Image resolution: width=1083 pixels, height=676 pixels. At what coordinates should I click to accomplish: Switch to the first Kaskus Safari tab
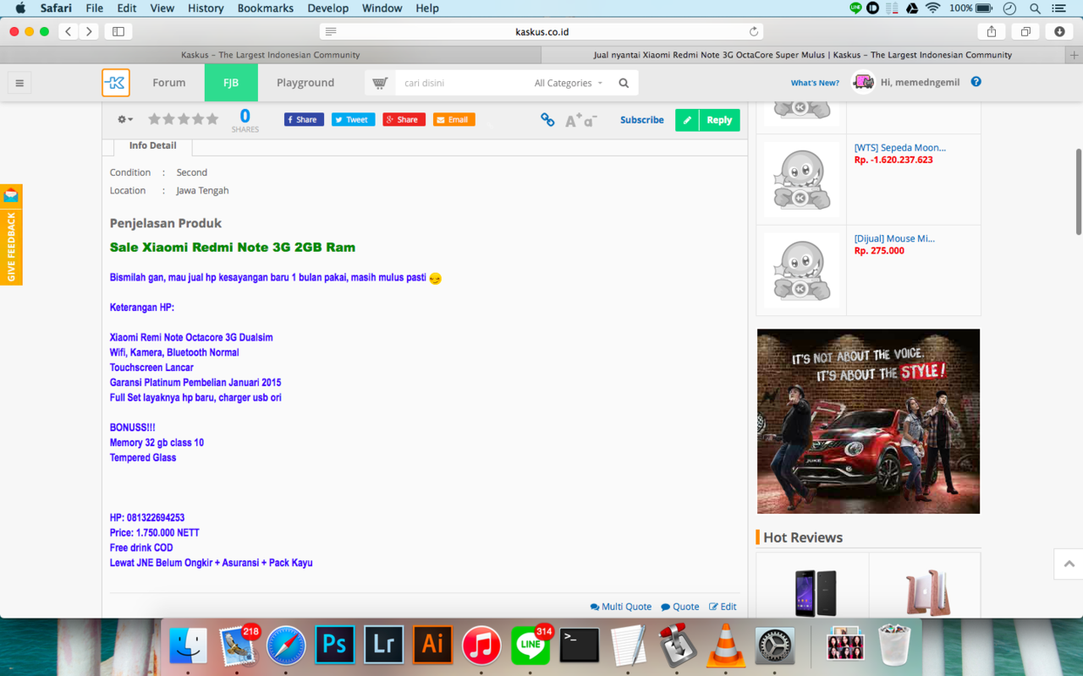pos(271,55)
